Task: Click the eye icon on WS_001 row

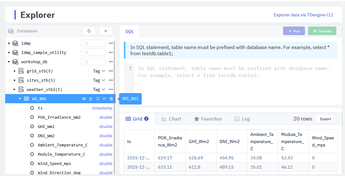Action: click(84, 99)
